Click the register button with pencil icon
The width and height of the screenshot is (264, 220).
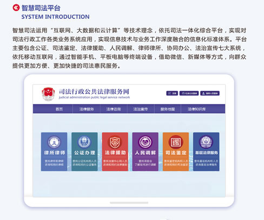(x=172, y=93)
